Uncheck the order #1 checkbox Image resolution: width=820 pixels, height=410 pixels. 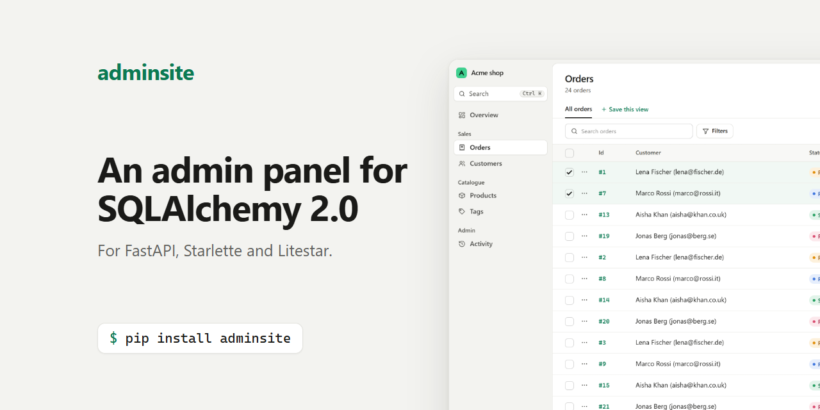coord(570,172)
